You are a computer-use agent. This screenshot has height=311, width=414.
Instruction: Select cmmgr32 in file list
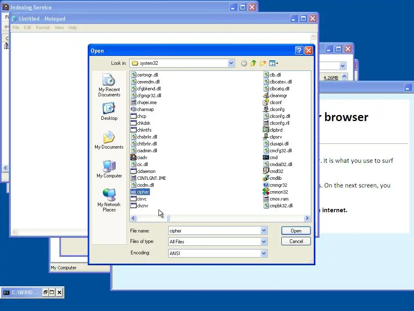click(x=275, y=185)
